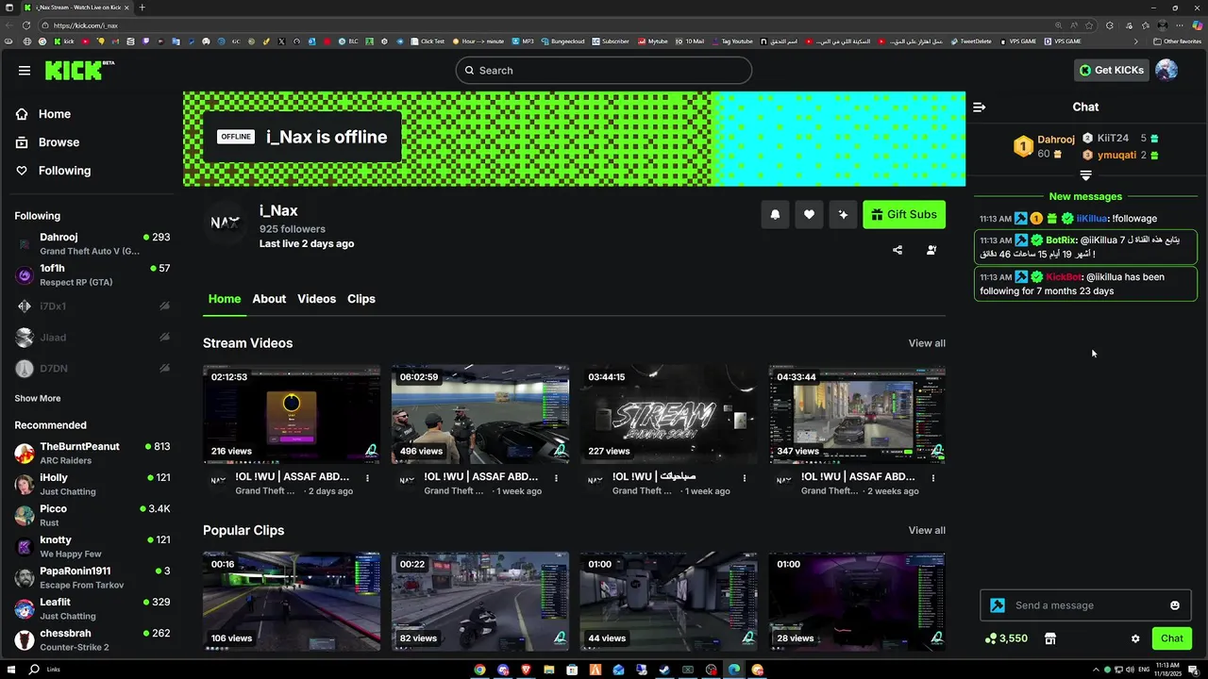
Task: Follow channel using the heart icon
Action: pos(809,214)
